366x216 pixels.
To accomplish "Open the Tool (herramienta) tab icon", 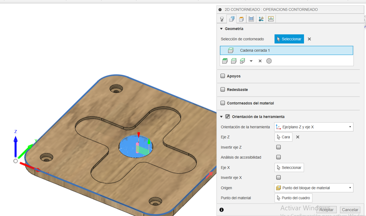I will coord(222,19).
